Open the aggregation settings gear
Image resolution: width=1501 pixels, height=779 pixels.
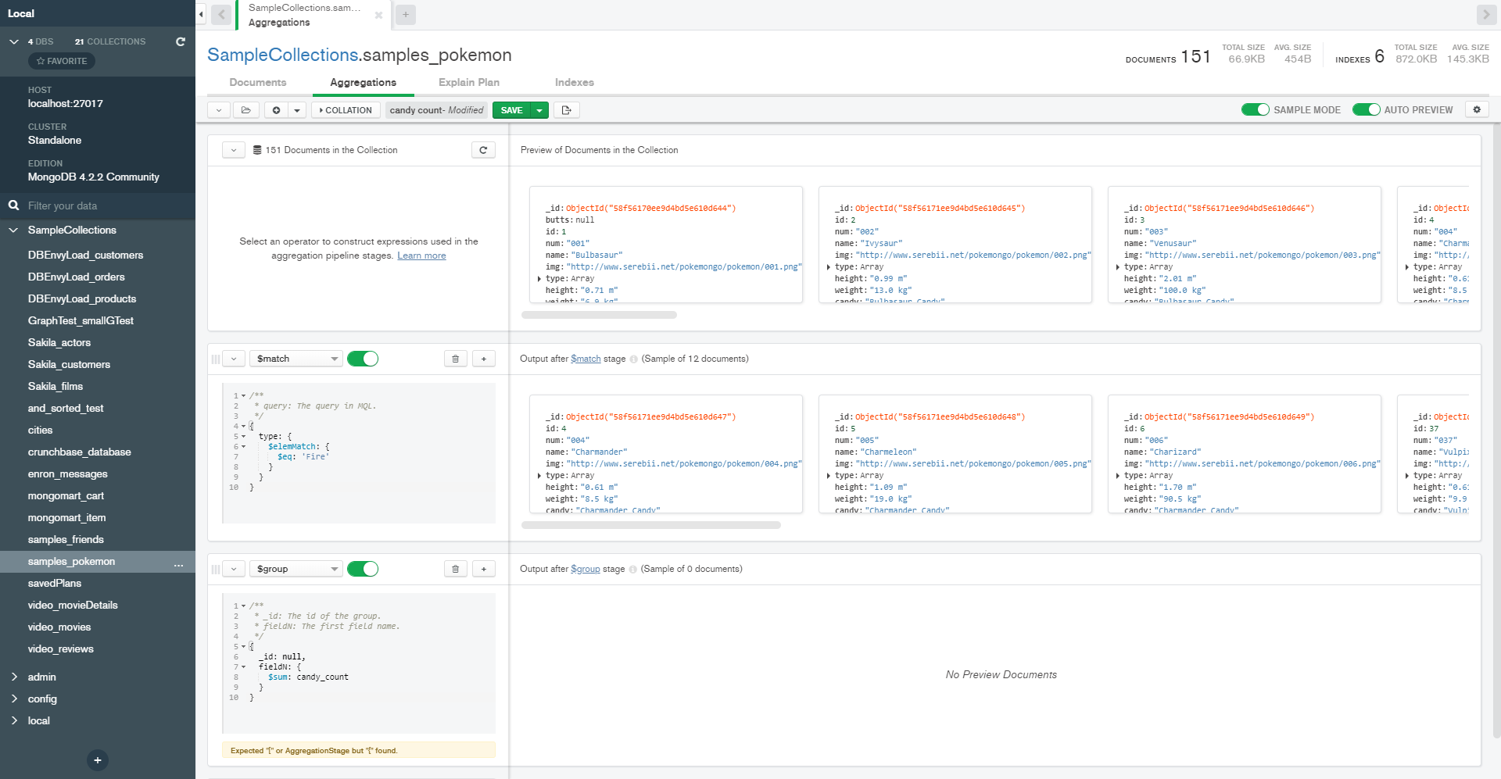pos(1477,110)
